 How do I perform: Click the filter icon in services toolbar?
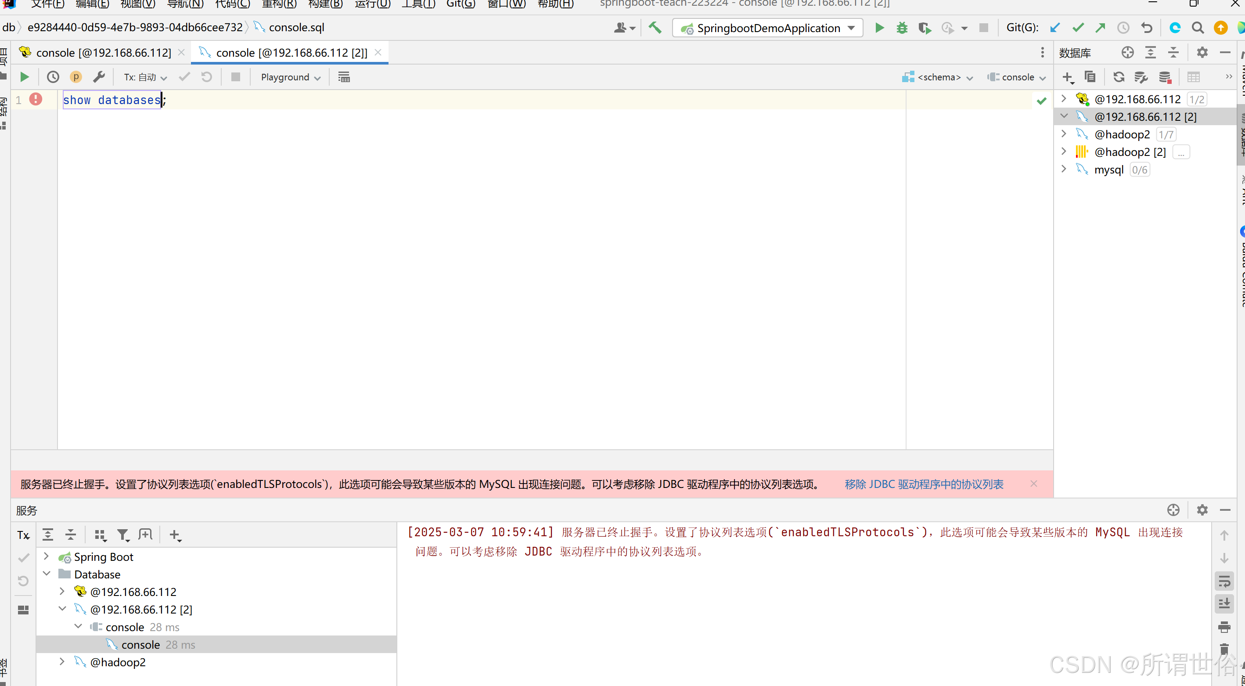coord(123,534)
